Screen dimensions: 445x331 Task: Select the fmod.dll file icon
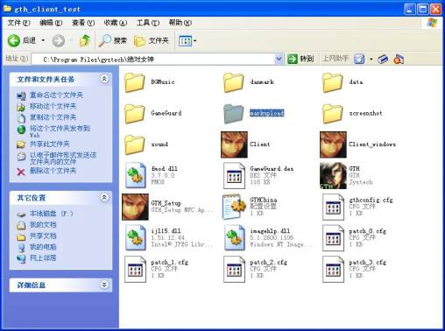click(135, 175)
